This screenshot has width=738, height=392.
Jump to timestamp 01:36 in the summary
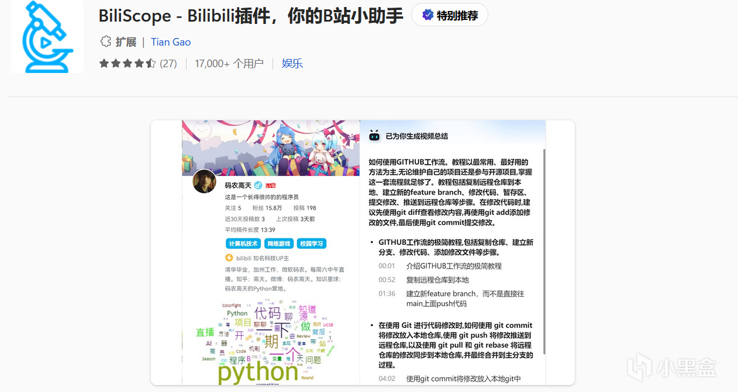[387, 294]
